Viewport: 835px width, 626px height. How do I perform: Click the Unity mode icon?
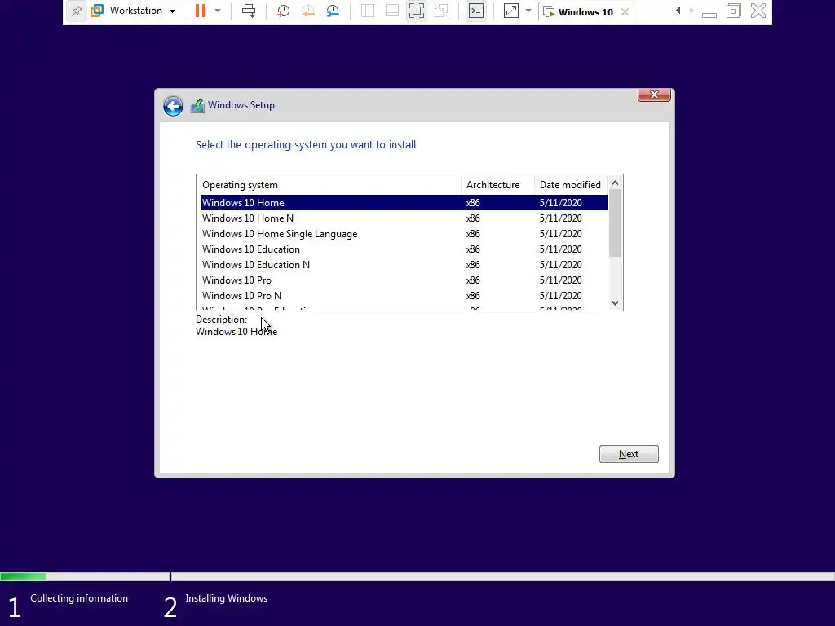pyautogui.click(x=441, y=11)
